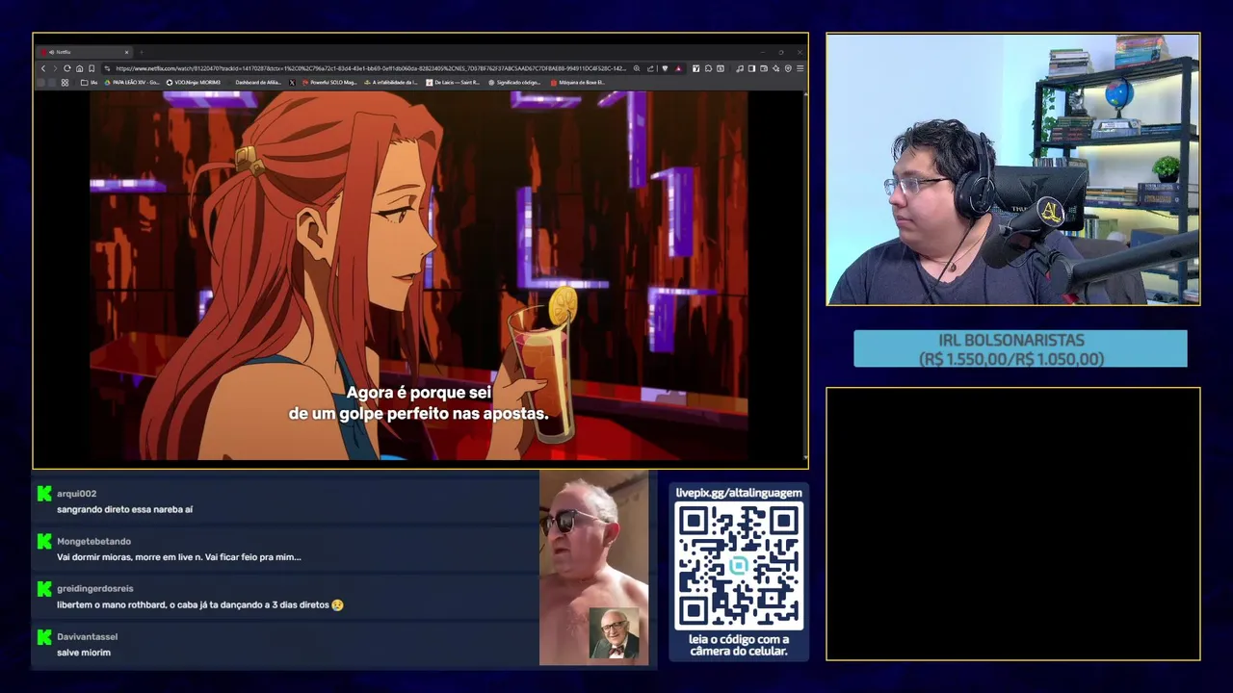
Task: Open De Laicis Saint R bookmark
Action: pos(453,82)
